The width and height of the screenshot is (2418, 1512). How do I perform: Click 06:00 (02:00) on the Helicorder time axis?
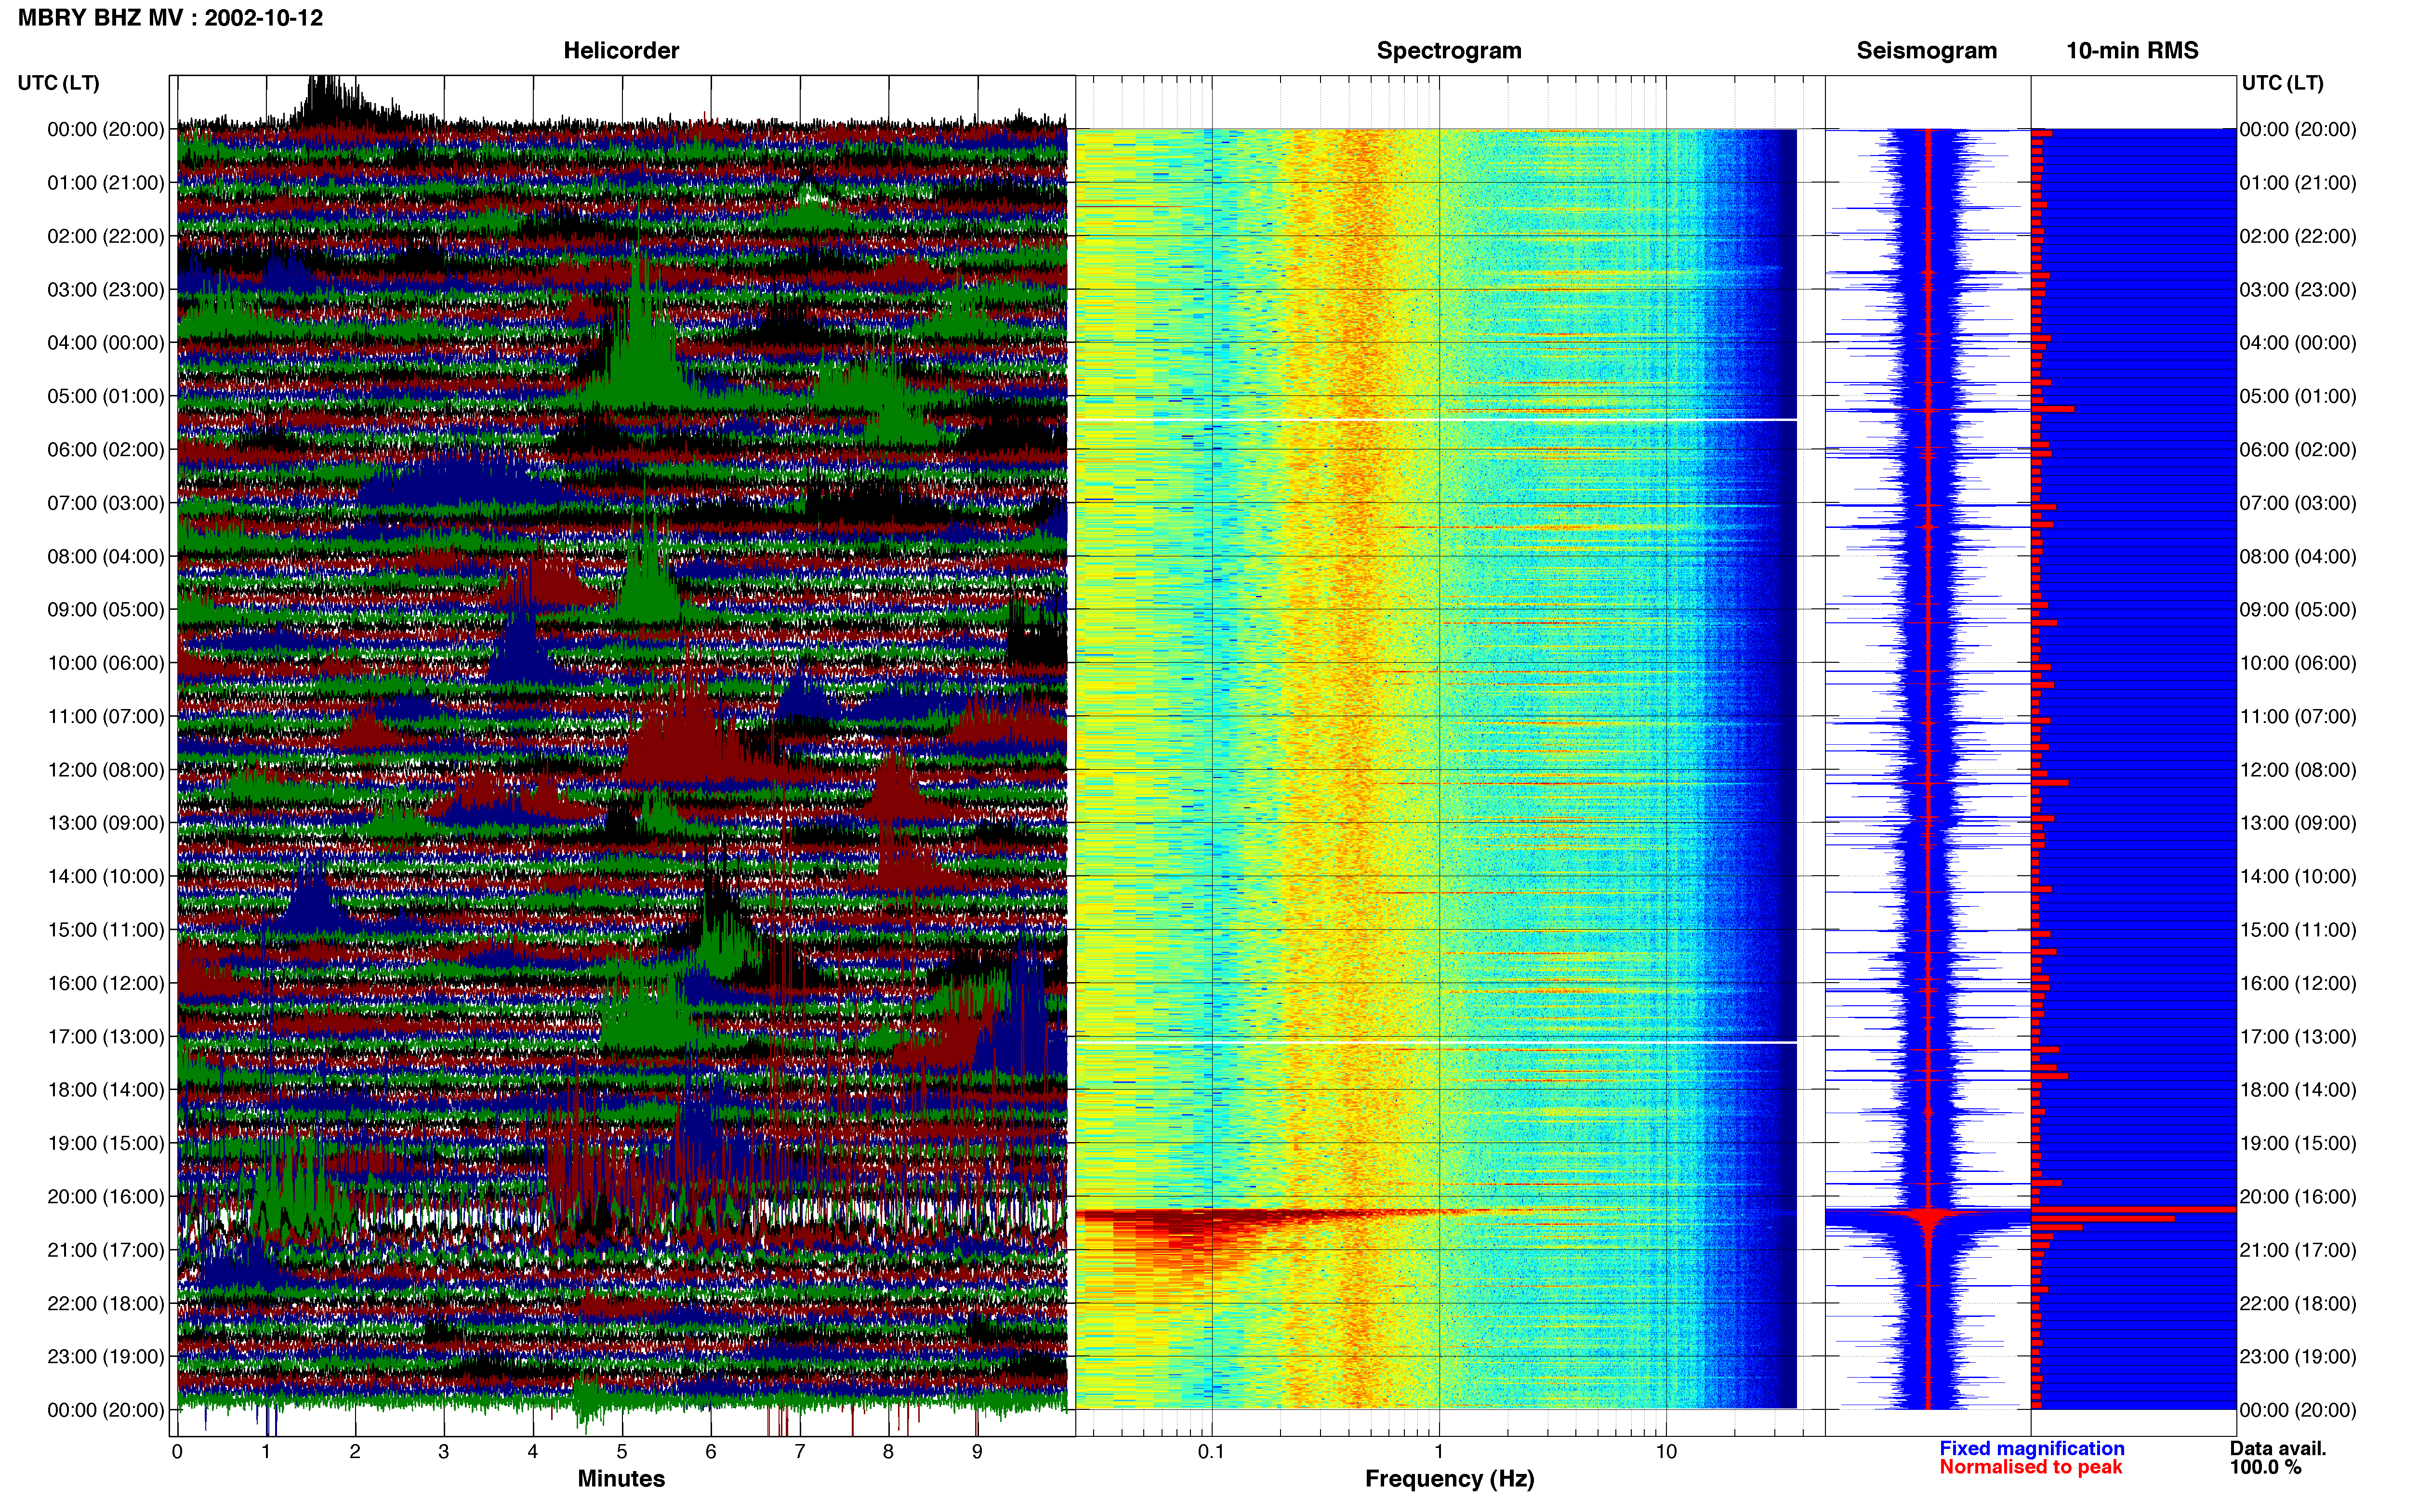pyautogui.click(x=106, y=450)
